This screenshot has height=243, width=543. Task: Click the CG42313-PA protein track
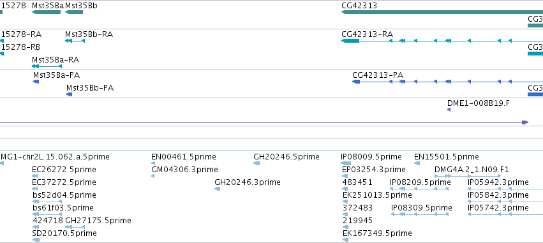click(447, 82)
